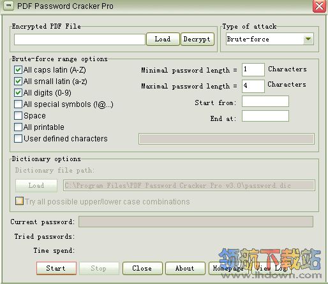328x284 pixels.
Task: Click the dictionary file path field
Action: 189,185
